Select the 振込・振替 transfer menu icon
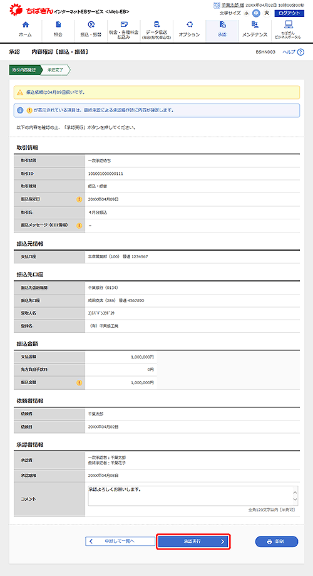Viewport: 313px width, 576px height. 91,25
